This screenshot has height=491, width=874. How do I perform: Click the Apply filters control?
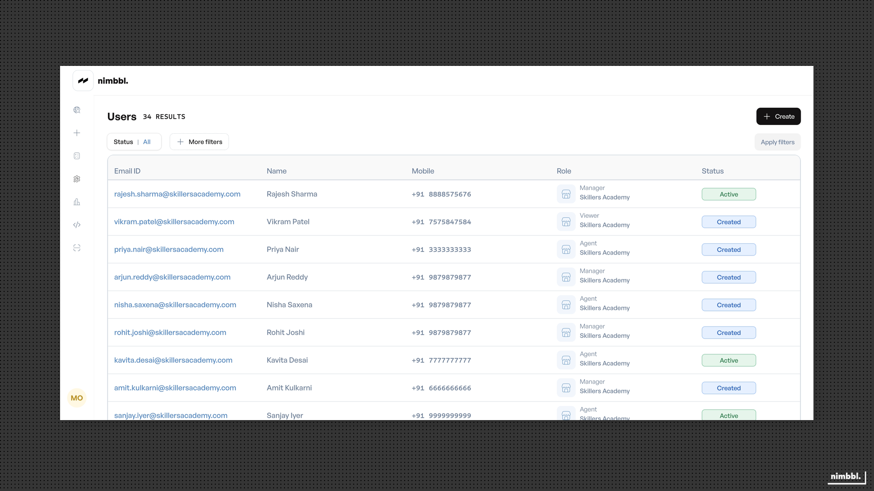[x=777, y=142]
